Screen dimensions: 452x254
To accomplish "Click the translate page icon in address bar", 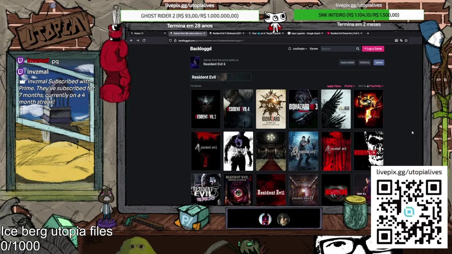I will tap(401, 41).
